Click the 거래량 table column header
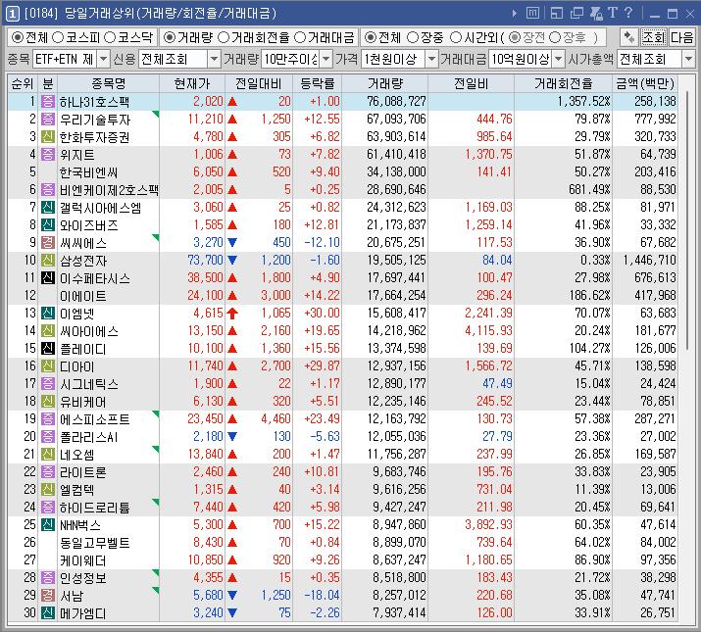 [385, 83]
